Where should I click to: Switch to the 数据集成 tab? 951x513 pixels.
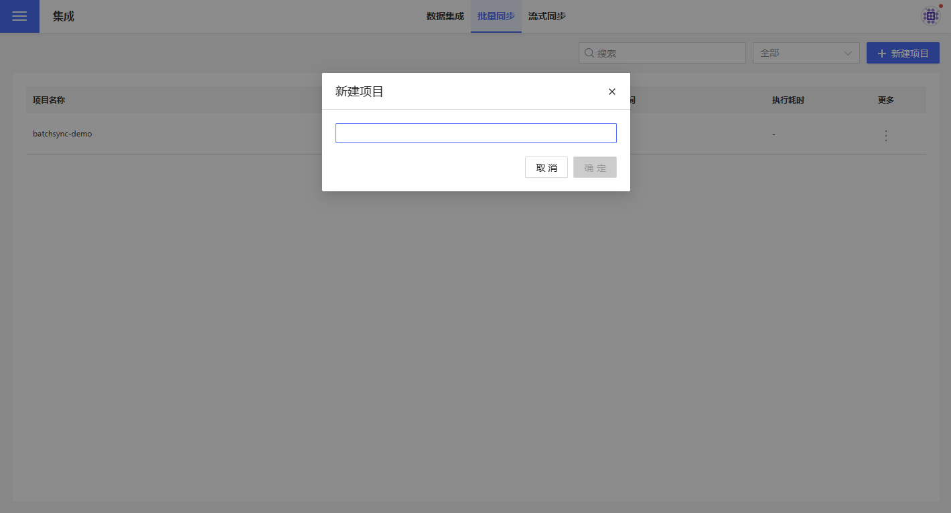[445, 16]
